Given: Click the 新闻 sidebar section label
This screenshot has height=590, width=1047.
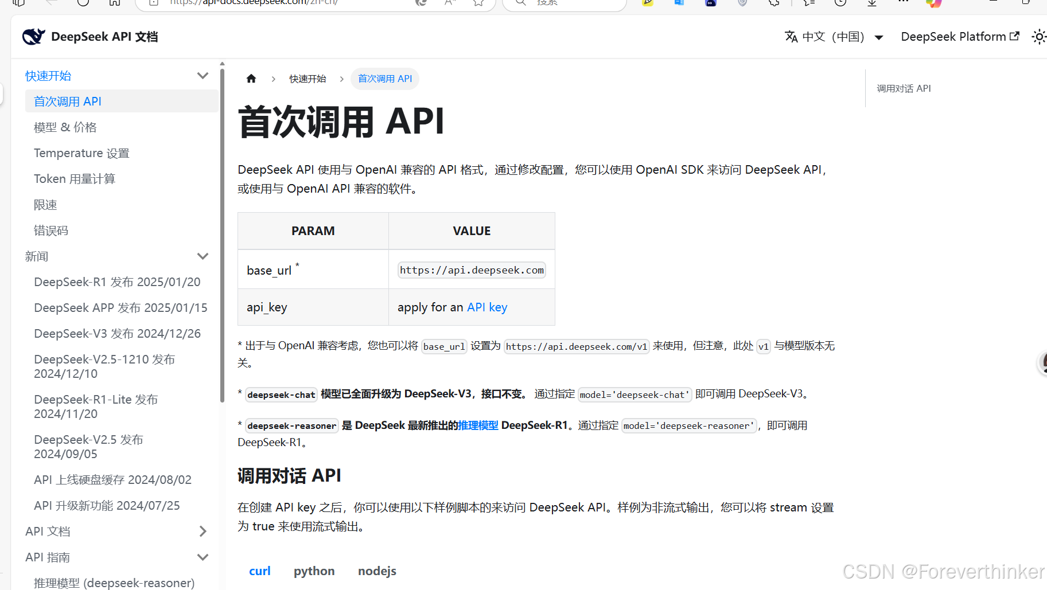Looking at the screenshot, I should click(37, 256).
